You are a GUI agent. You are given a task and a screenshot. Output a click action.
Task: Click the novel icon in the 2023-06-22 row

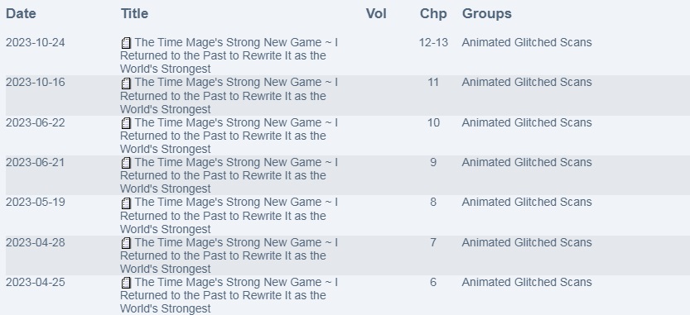pyautogui.click(x=126, y=123)
